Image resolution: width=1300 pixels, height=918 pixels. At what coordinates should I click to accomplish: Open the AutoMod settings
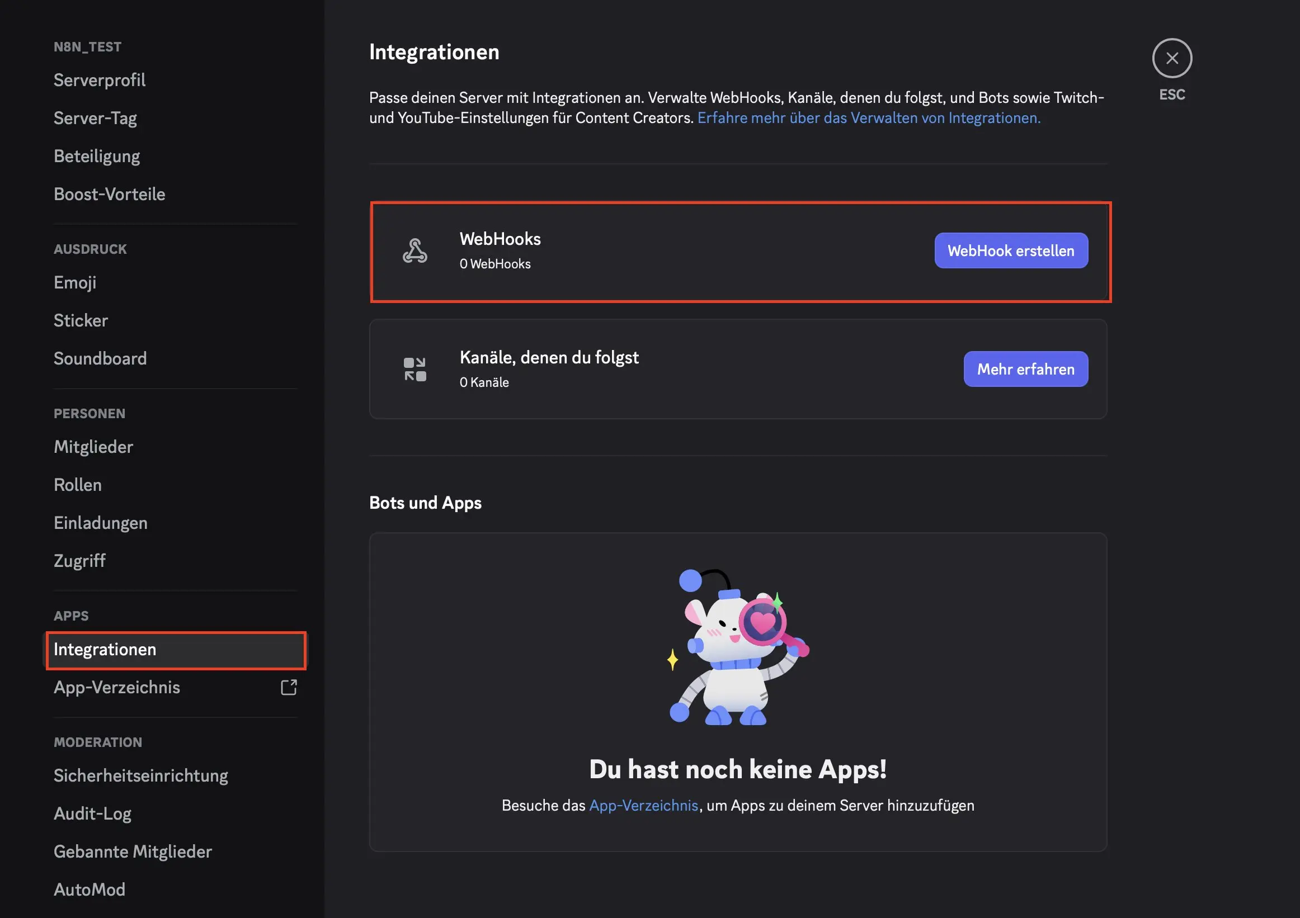pos(90,889)
